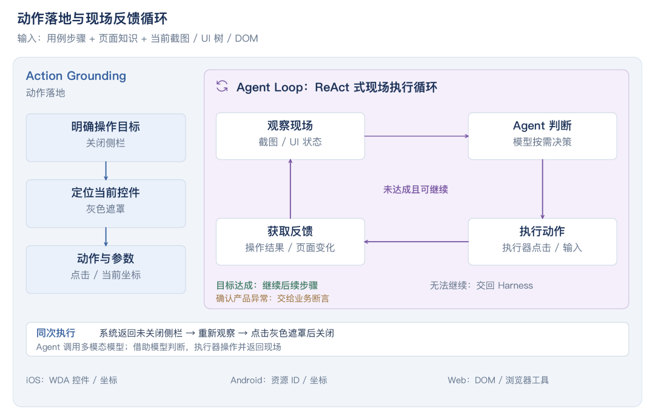Click the line "系统返回未关闭侧栏 → 重新观察 → 点击灰色遮罩后关闭"
Viewport: 655px width, 410px height.
(x=217, y=333)
